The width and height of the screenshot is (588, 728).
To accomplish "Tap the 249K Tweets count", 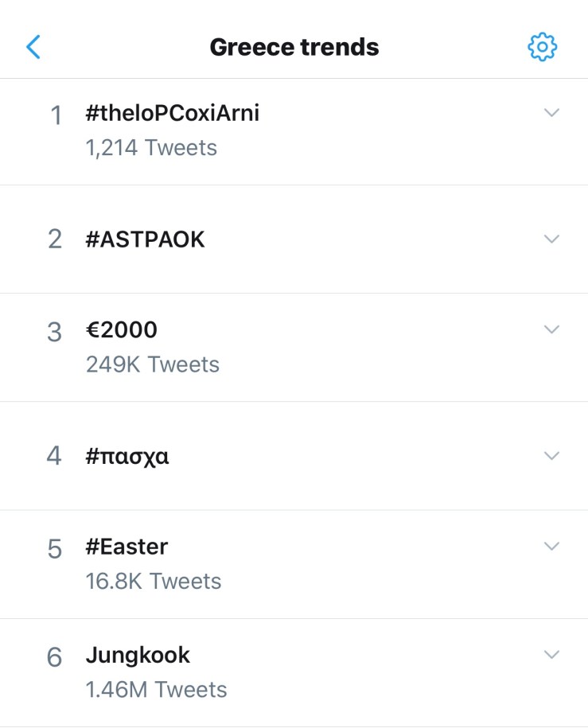I will click(153, 364).
